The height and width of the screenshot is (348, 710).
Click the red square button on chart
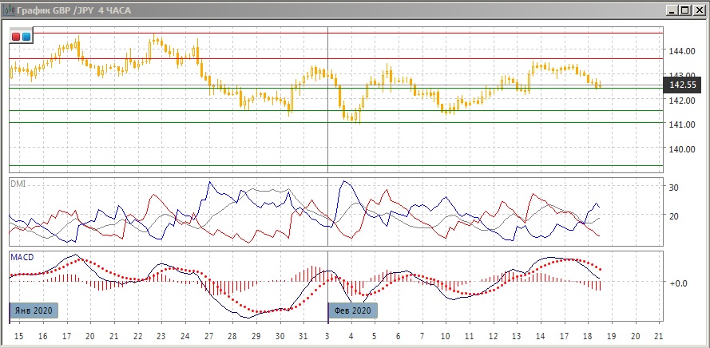(16, 37)
